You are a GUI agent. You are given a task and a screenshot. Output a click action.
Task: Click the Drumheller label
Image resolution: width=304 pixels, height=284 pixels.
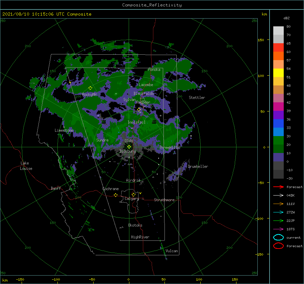tap(198, 166)
